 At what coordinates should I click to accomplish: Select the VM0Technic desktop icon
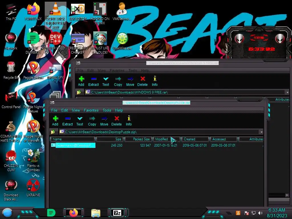(122, 12)
